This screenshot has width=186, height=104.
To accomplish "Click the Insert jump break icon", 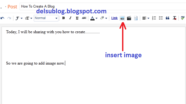I will click(136, 18).
